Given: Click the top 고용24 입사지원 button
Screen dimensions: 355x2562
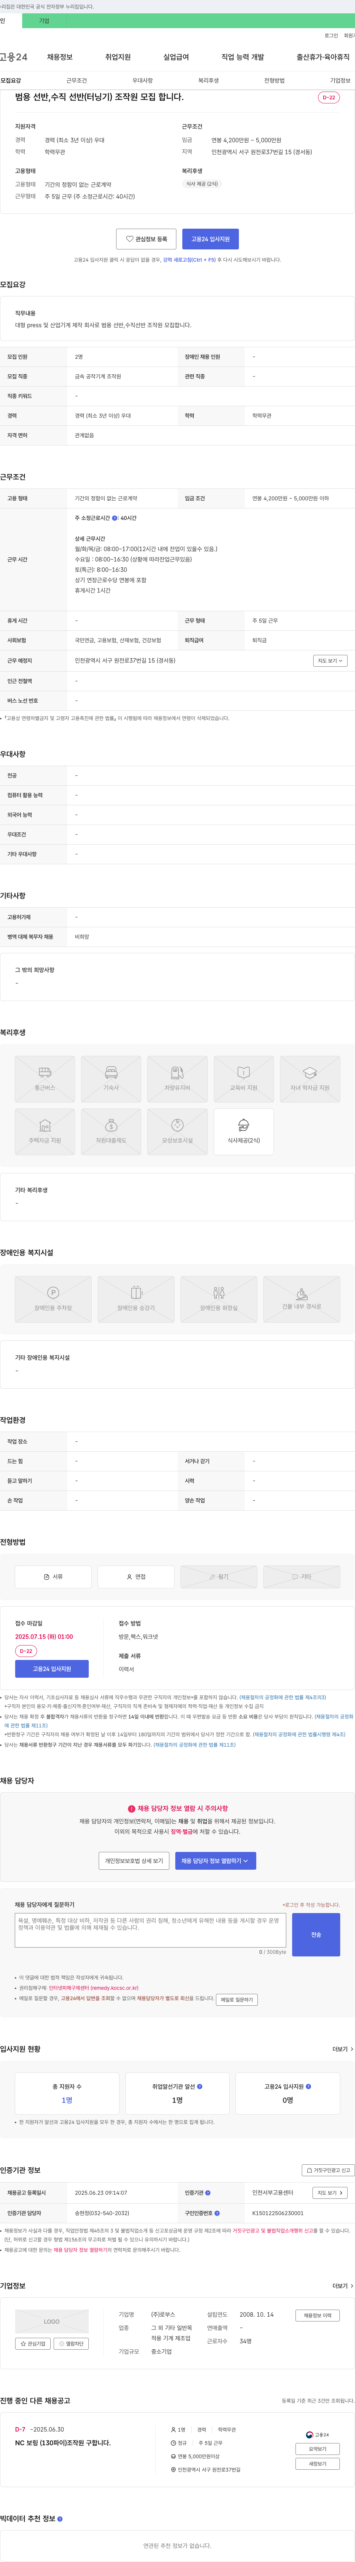Looking at the screenshot, I should 210,239.
